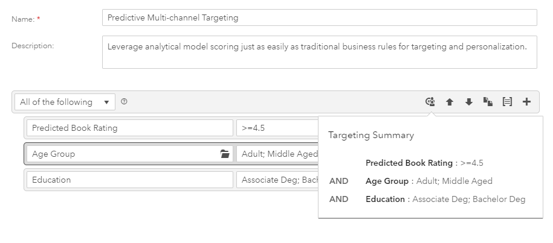Viewport: 553px width, 243px height.
Task: Click Predicted Book Rating summary line
Action: pyautogui.click(x=424, y=163)
